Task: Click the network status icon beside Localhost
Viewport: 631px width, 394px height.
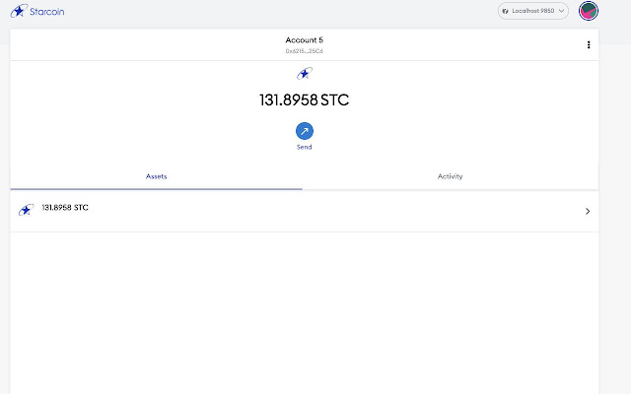Action: point(505,11)
